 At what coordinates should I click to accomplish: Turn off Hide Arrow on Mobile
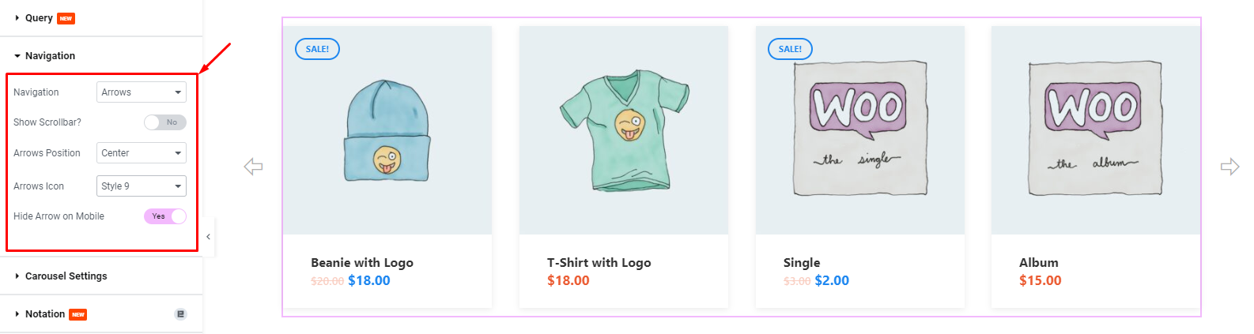tap(165, 216)
